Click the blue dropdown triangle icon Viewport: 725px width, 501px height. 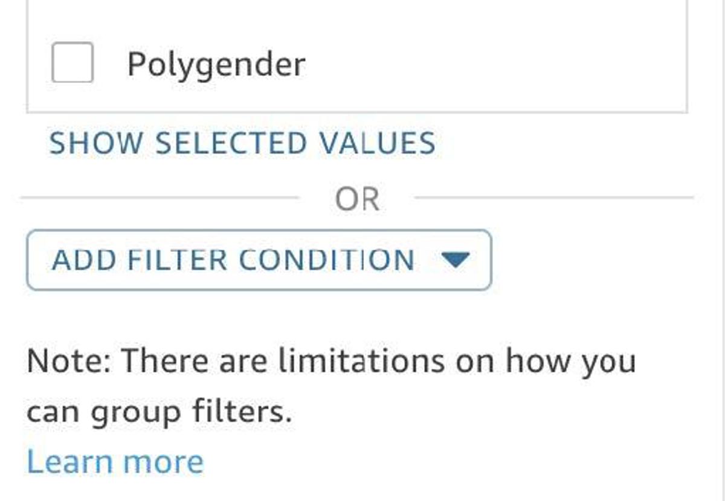(456, 260)
